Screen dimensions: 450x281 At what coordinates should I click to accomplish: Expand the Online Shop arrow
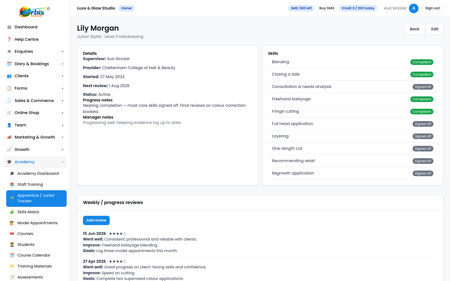click(x=62, y=113)
